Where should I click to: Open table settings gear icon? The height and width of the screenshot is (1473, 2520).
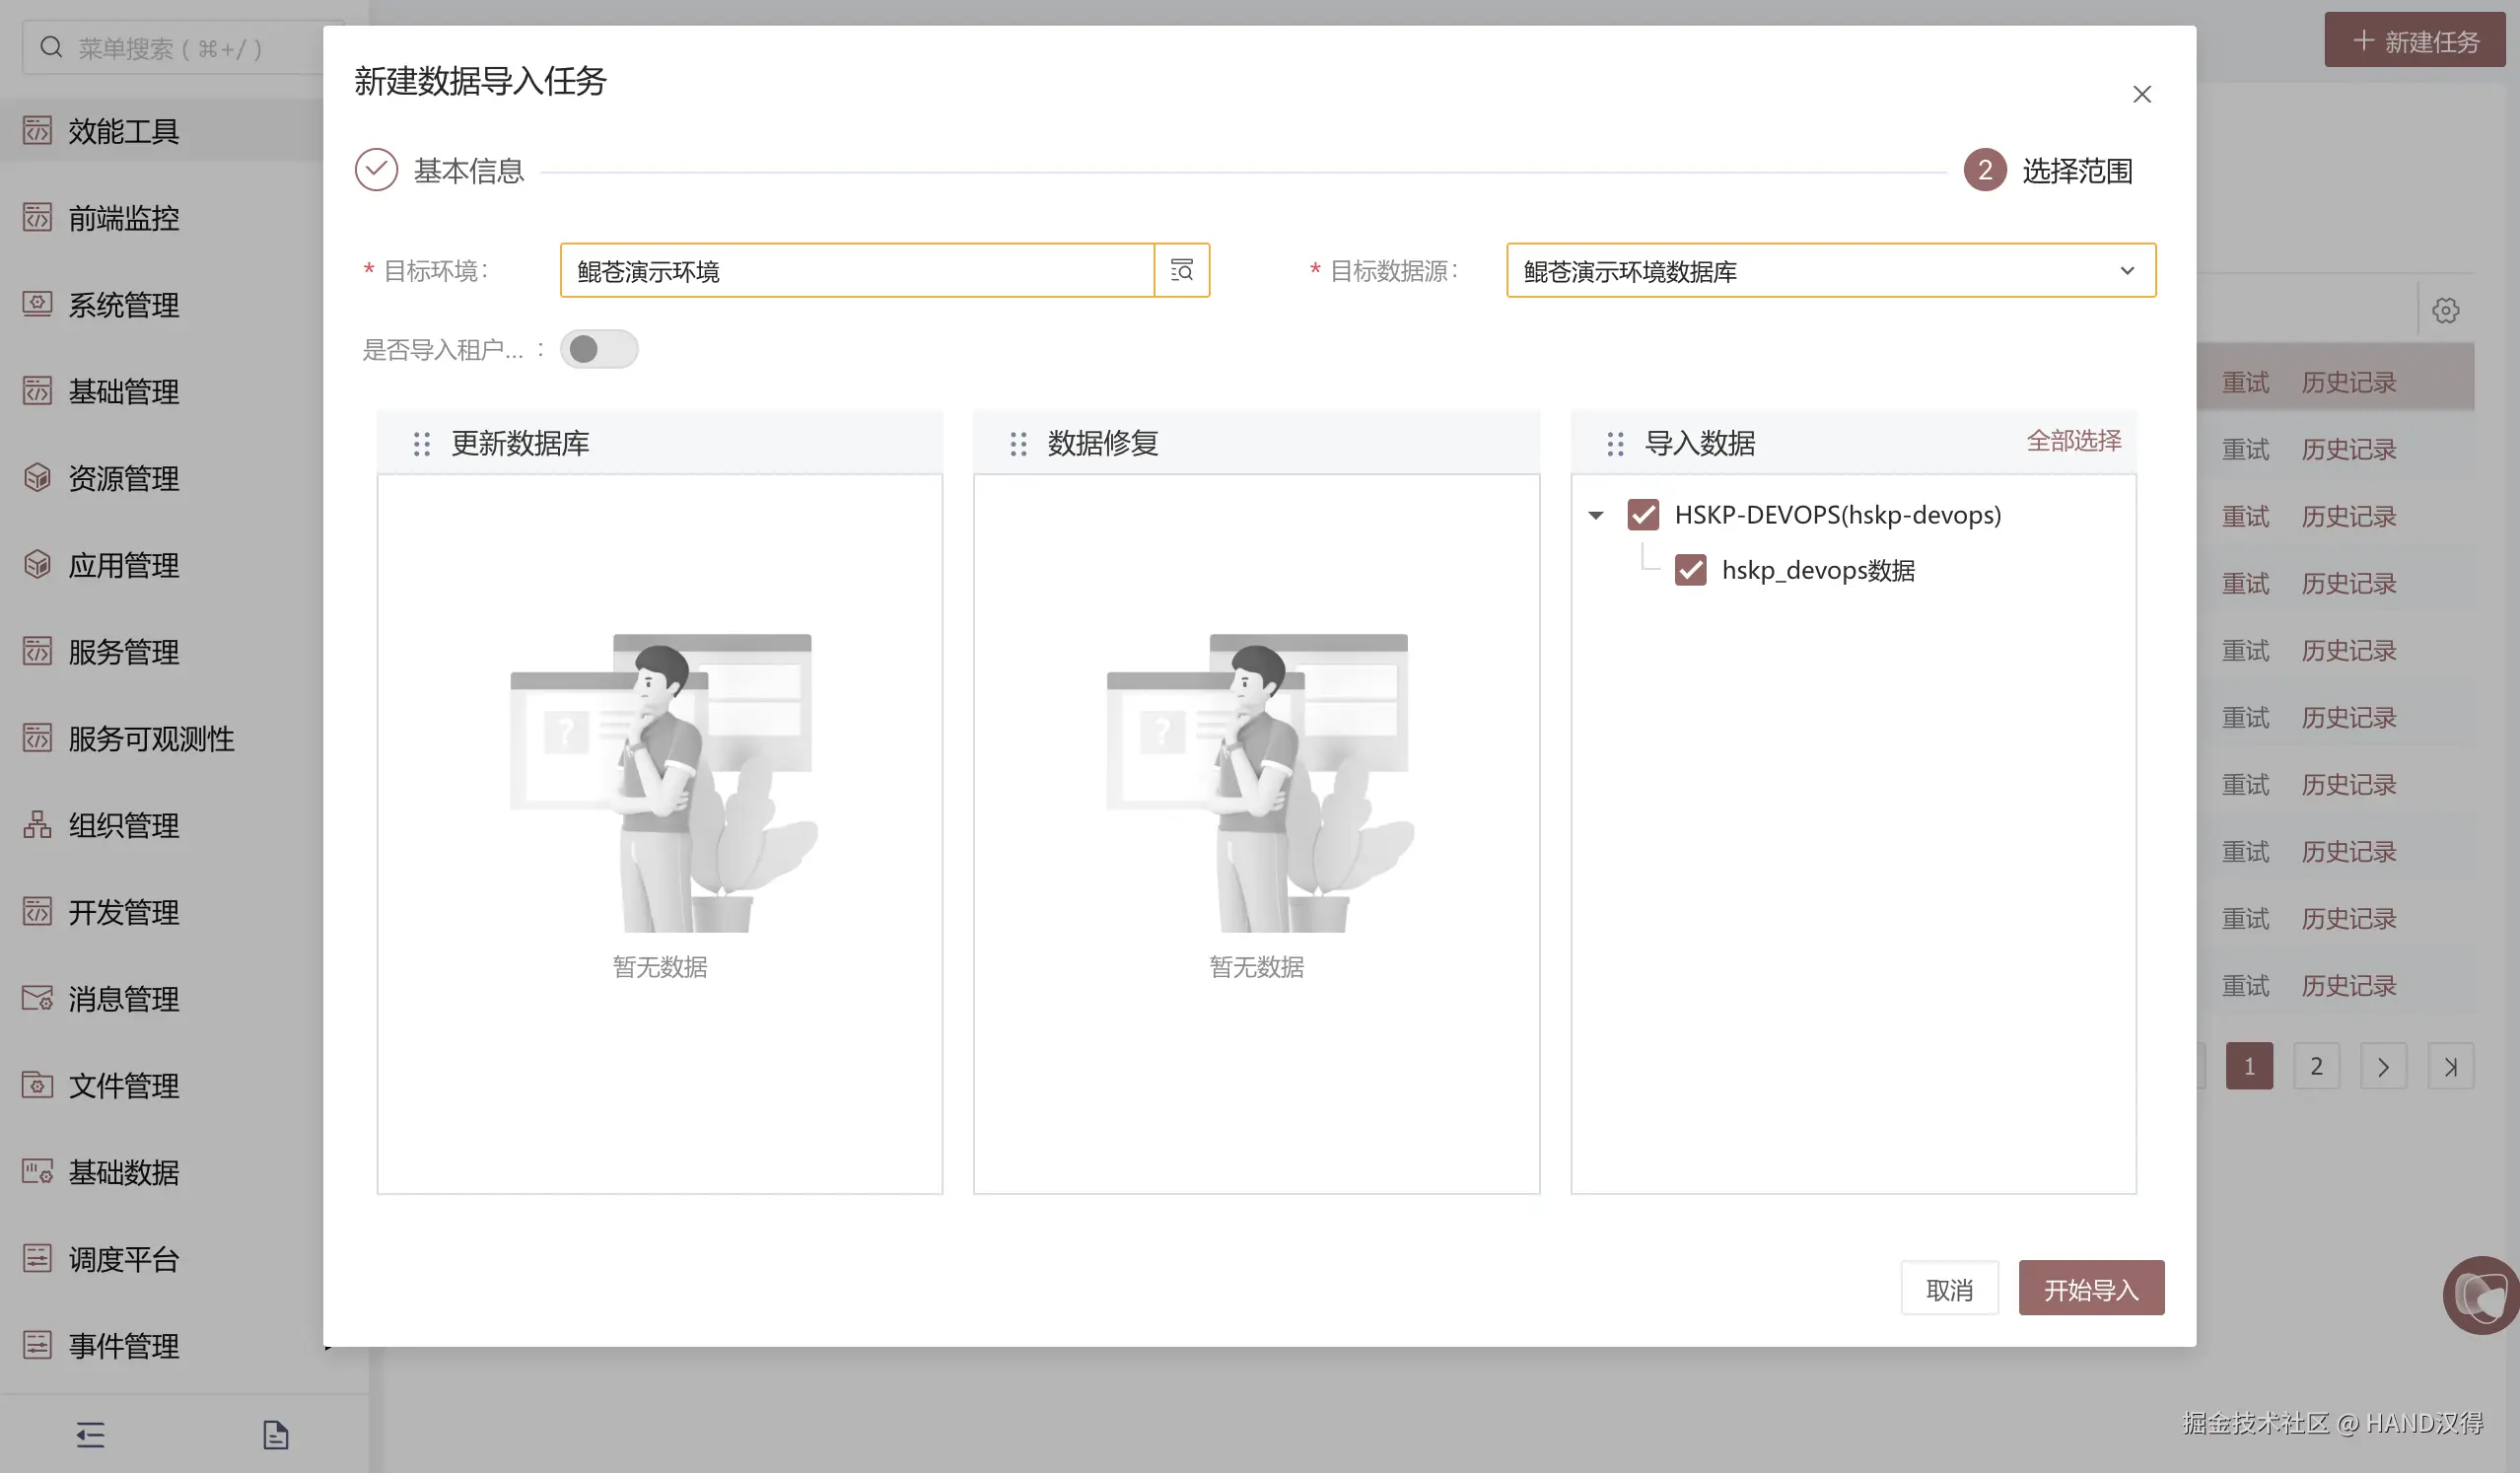point(2446,311)
